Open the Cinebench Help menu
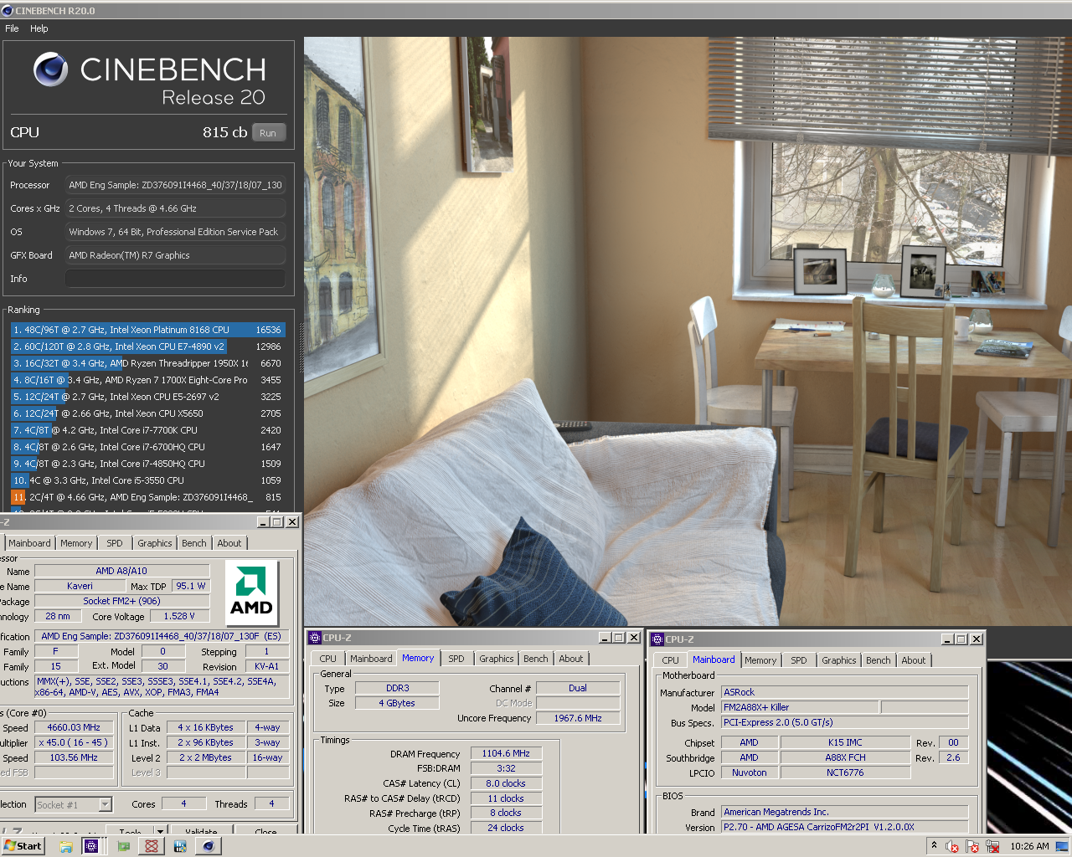Screen dimensions: 1072x857 coord(39,28)
